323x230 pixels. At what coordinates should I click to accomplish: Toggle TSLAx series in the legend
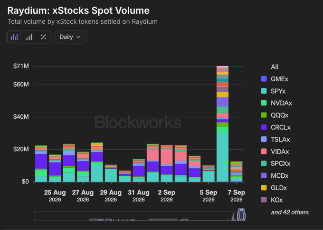coord(275,139)
